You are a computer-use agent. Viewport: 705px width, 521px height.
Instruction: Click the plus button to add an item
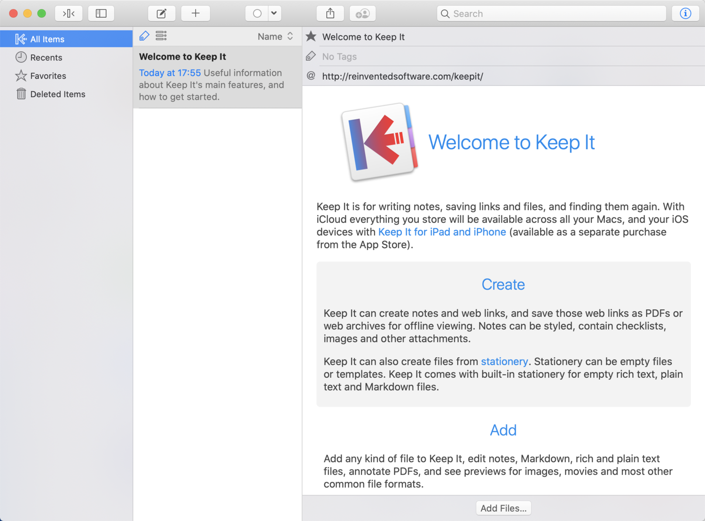(196, 14)
